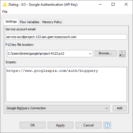Open the Google BigQuery Connection dropdown
Viewport: 133px width, 133px height.
pos(58,108)
